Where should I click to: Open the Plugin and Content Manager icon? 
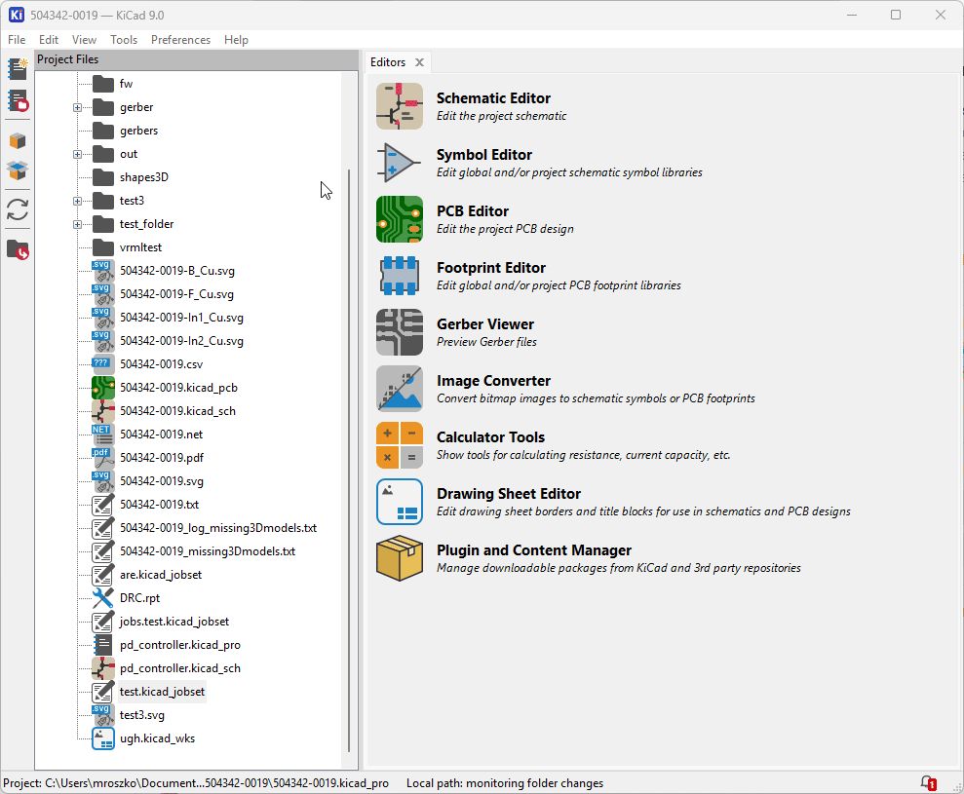tap(400, 558)
